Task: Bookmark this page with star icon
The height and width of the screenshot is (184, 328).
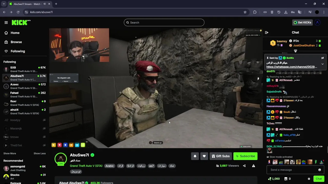Action: 245,12
